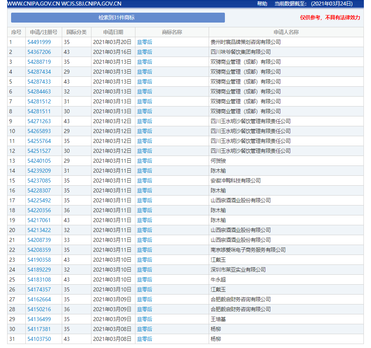Open registration number 54281511

pos(39,111)
